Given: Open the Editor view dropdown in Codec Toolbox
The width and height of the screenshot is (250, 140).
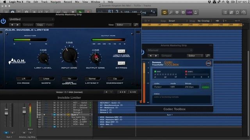Looking at the screenshot, I should click(x=195, y=56).
